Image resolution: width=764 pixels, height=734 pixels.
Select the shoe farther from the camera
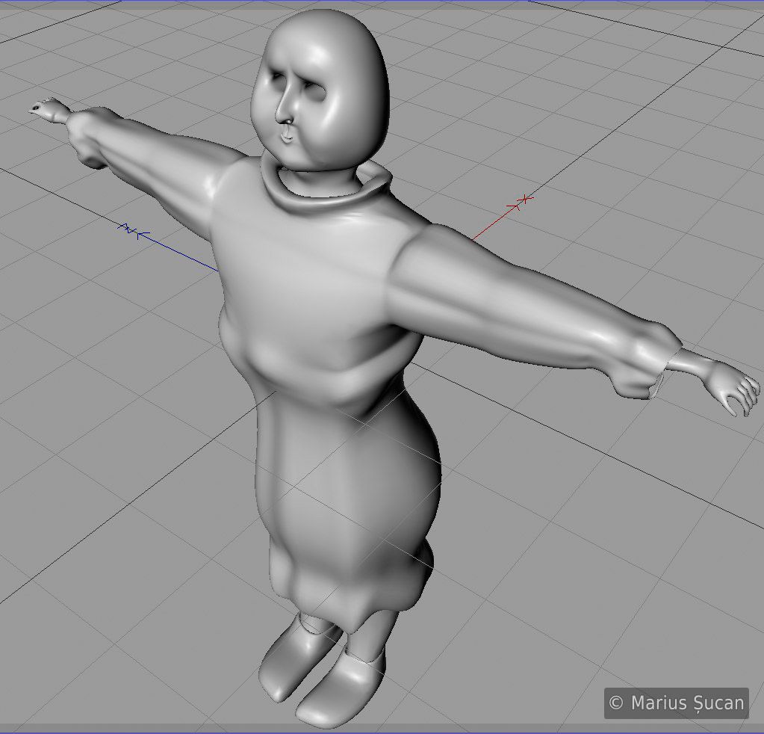[290, 658]
